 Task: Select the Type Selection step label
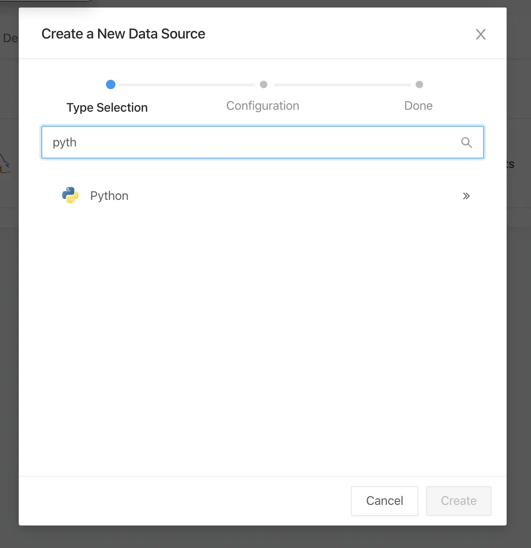[107, 107]
